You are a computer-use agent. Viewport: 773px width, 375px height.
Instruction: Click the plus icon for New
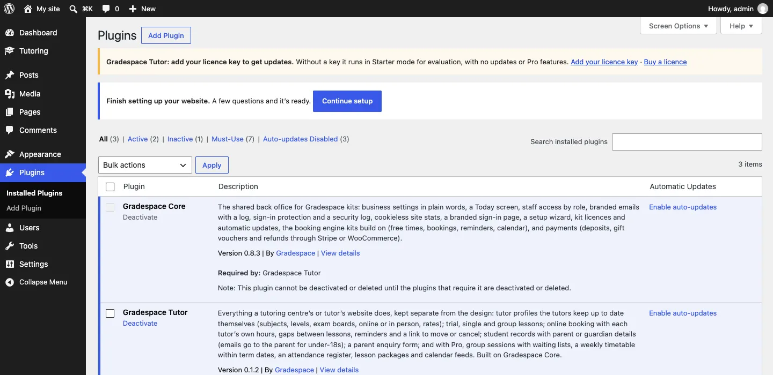point(133,9)
